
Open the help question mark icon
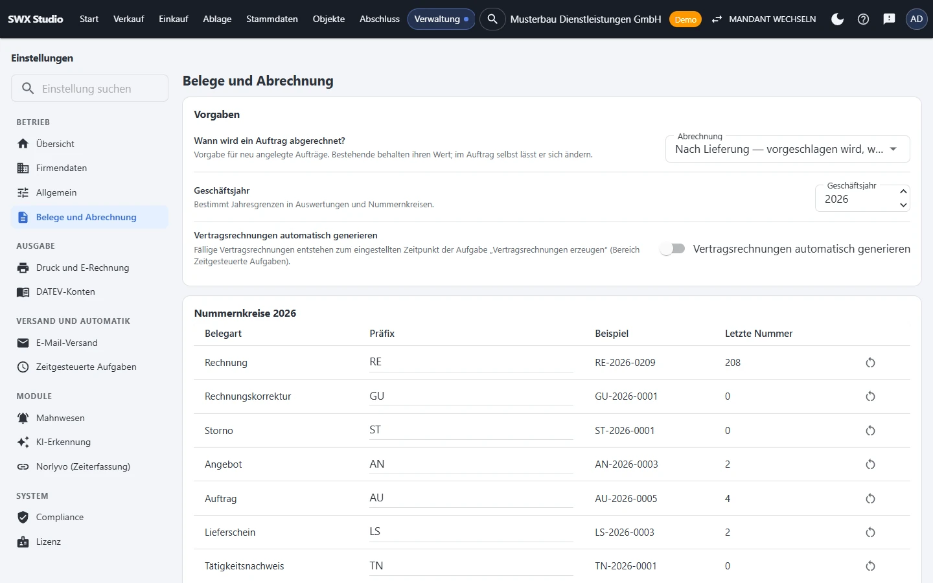863,19
